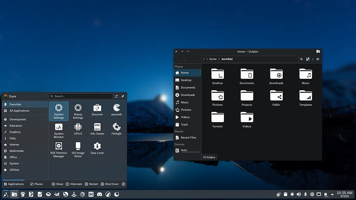Open the Internet category
This screenshot has height=200, width=356.
coord(25,145)
